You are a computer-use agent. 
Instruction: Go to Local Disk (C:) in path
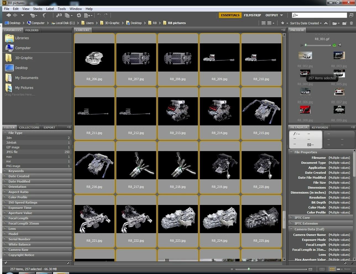click(x=63, y=23)
